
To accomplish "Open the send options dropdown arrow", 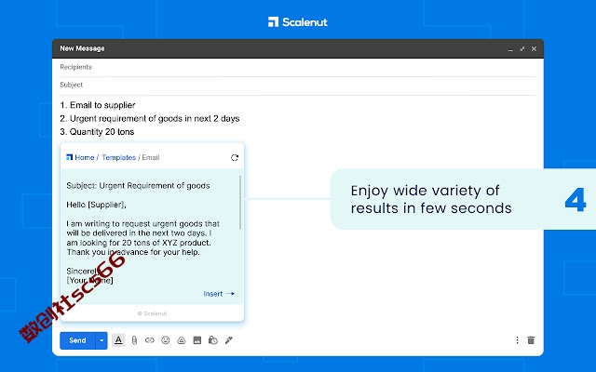I will (102, 340).
